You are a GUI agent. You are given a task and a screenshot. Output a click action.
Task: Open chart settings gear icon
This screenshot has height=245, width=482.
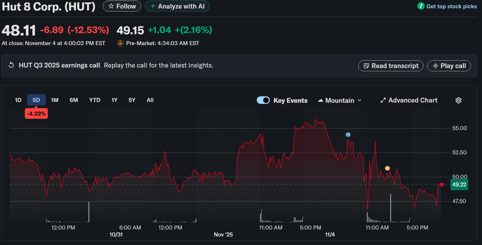tap(458, 100)
